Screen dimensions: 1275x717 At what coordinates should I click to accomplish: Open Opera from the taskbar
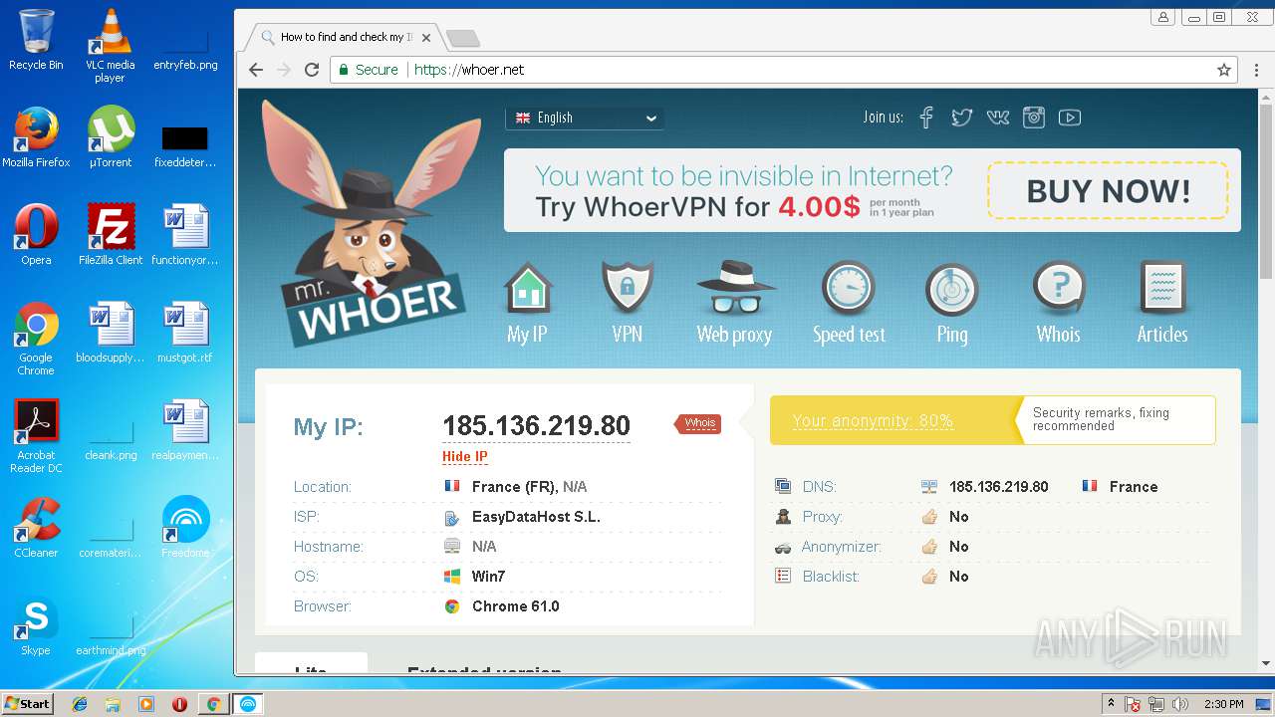coord(180,704)
